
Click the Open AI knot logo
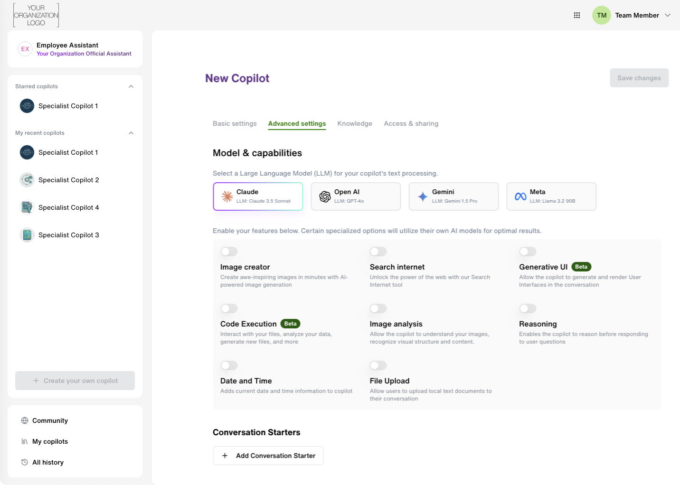click(325, 196)
